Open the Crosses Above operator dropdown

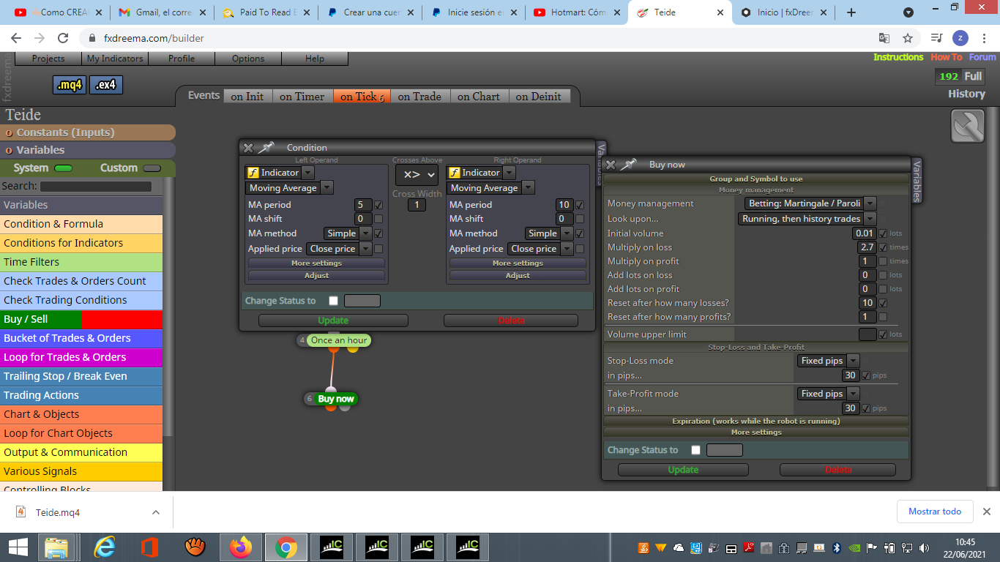coord(417,175)
